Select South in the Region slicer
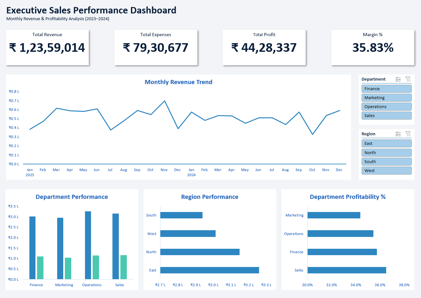This screenshot has width=421, height=298. tap(387, 161)
